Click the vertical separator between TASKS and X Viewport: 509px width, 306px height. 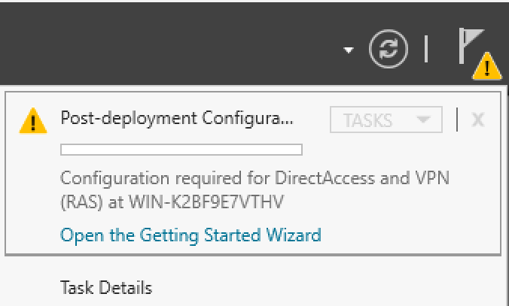[456, 120]
